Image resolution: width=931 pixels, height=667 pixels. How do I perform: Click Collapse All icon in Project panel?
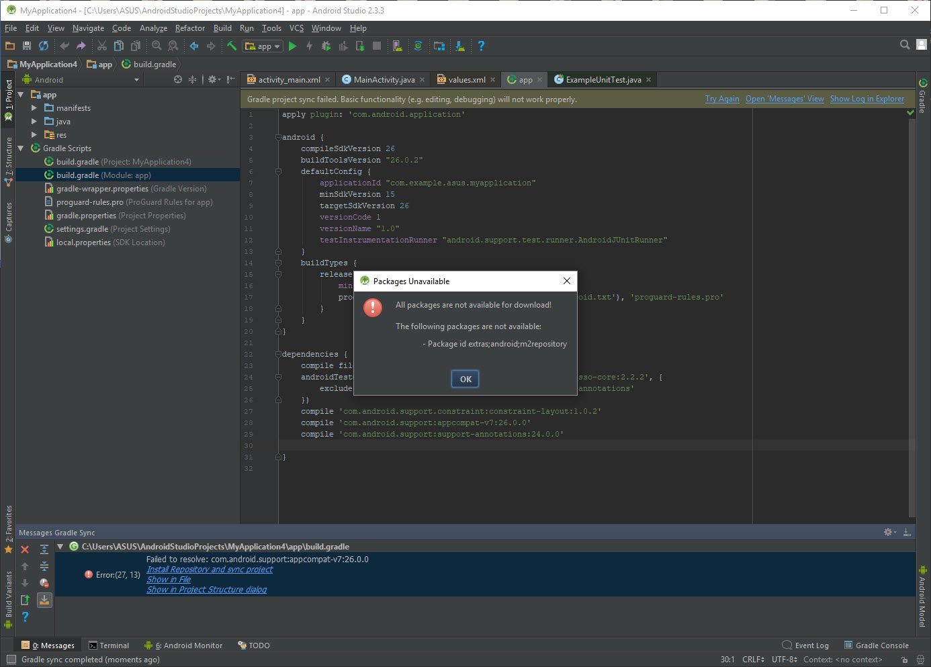tap(193, 79)
